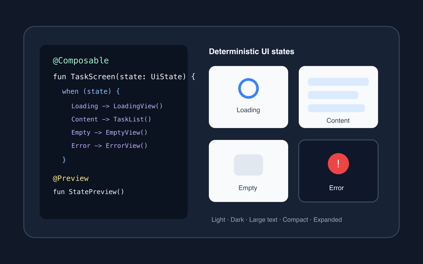Click the fun StatePreview() line

[89, 192]
